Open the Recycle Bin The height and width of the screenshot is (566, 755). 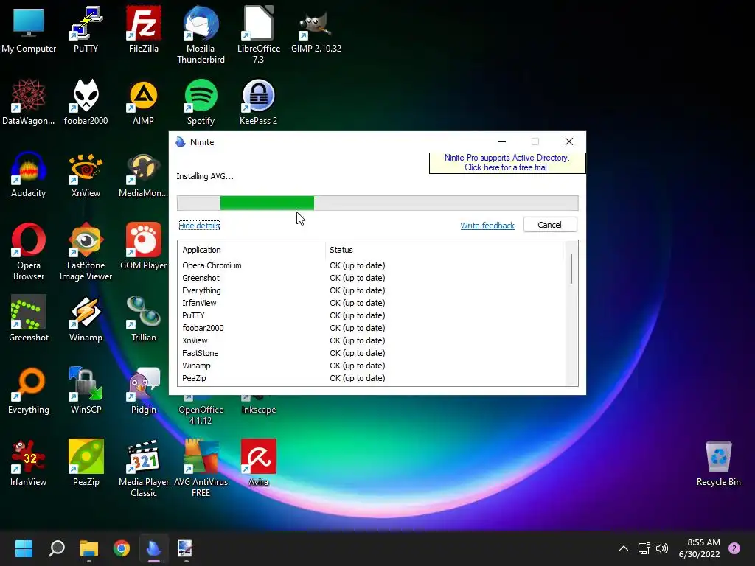click(718, 463)
